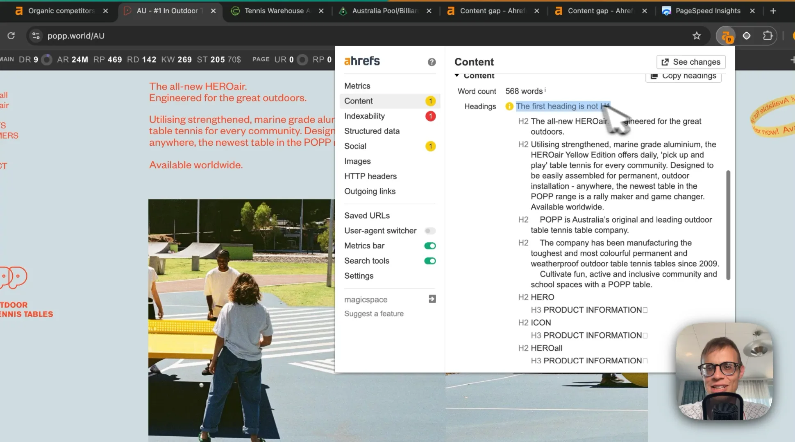Open the magicspace account arrow icon
The width and height of the screenshot is (795, 442).
(x=432, y=299)
